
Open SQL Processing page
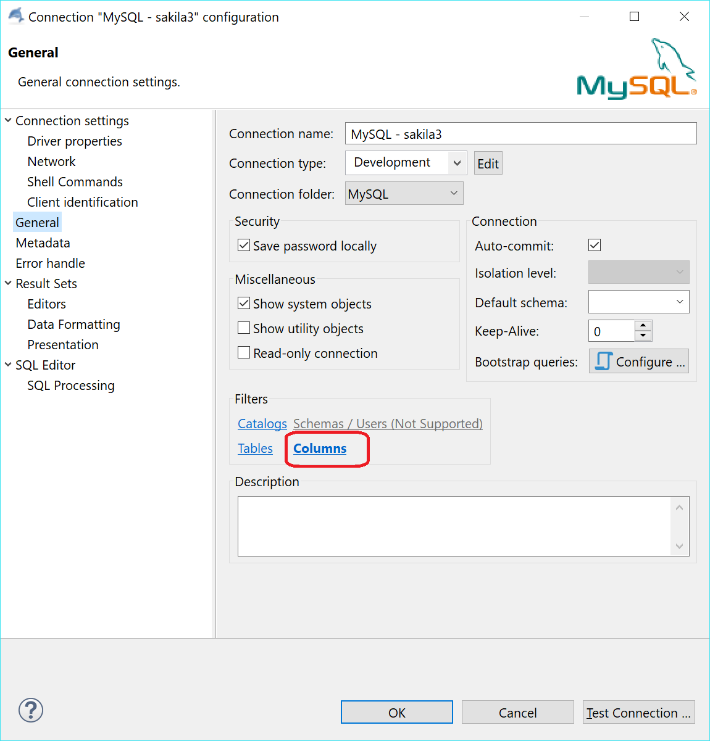(x=71, y=386)
